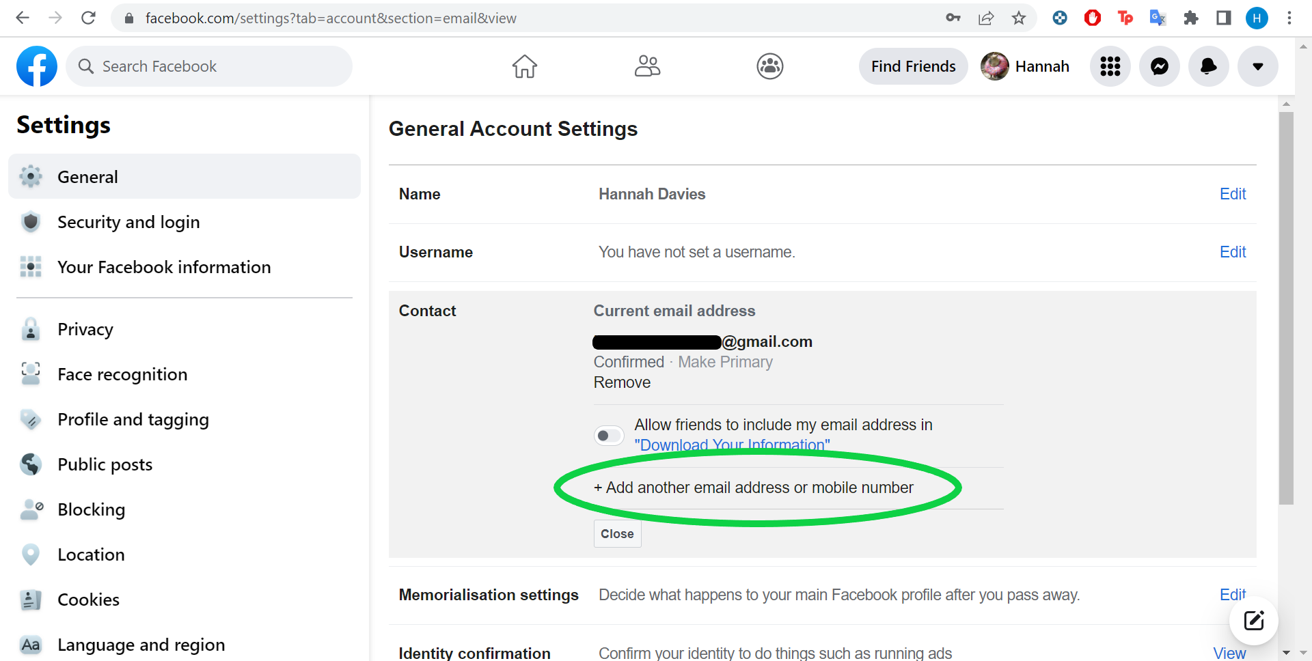1312x661 pixels.
Task: Click the Close button in Contact section
Action: click(x=617, y=534)
